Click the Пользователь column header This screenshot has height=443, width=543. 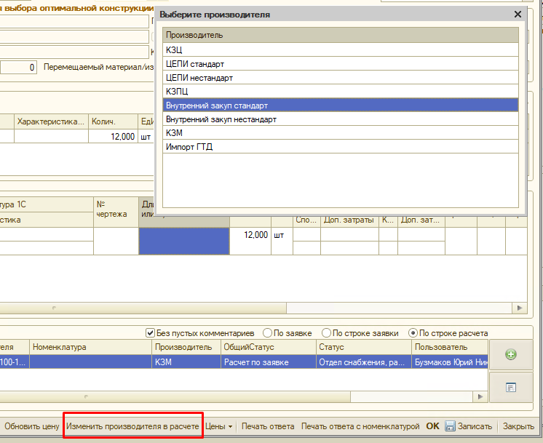click(x=450, y=347)
